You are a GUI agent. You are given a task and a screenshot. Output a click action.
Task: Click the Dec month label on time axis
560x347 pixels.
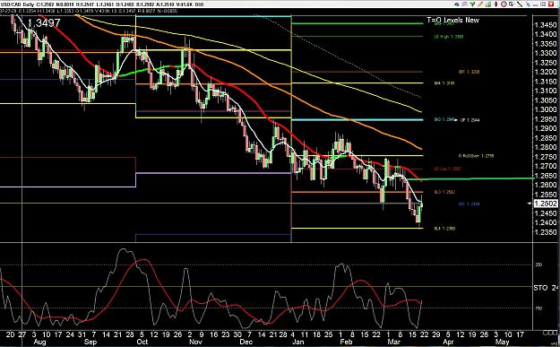[246, 342]
